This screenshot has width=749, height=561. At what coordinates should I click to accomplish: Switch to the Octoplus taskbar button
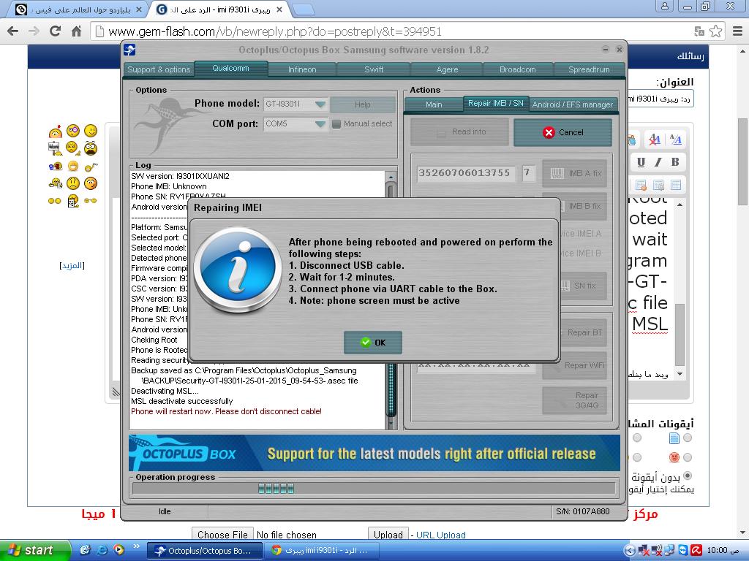(x=205, y=551)
